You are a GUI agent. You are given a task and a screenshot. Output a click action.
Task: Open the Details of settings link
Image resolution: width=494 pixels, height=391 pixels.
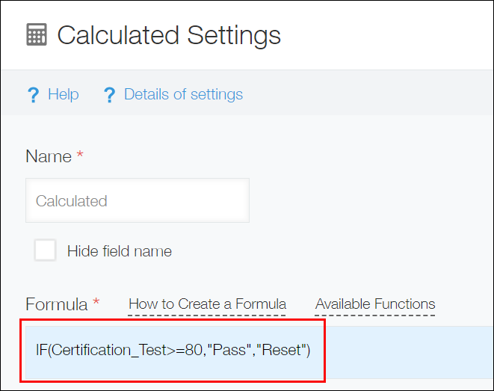pyautogui.click(x=183, y=94)
